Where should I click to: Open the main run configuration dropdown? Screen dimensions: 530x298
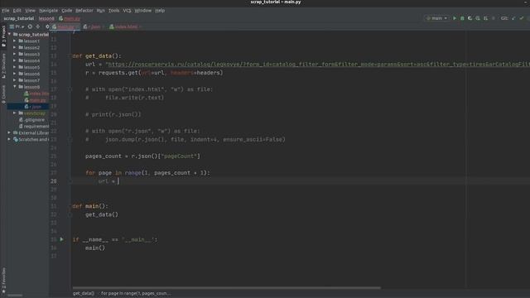(436, 18)
